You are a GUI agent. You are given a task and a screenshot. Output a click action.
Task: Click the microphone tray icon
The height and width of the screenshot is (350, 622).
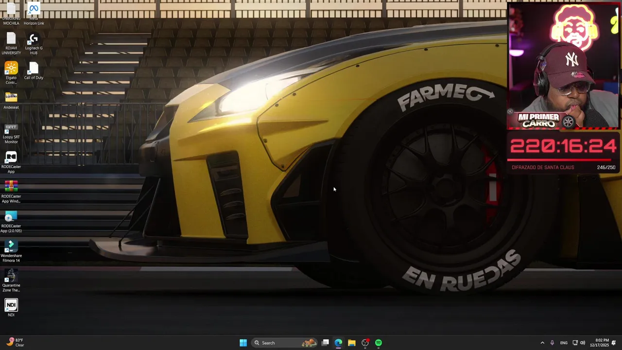pos(552,343)
